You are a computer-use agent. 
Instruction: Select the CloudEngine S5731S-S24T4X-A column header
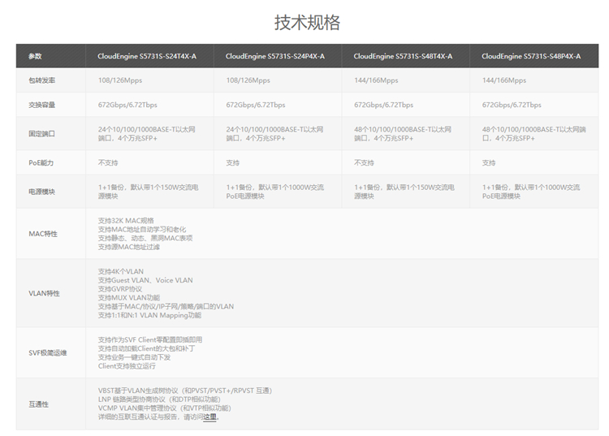click(147, 56)
